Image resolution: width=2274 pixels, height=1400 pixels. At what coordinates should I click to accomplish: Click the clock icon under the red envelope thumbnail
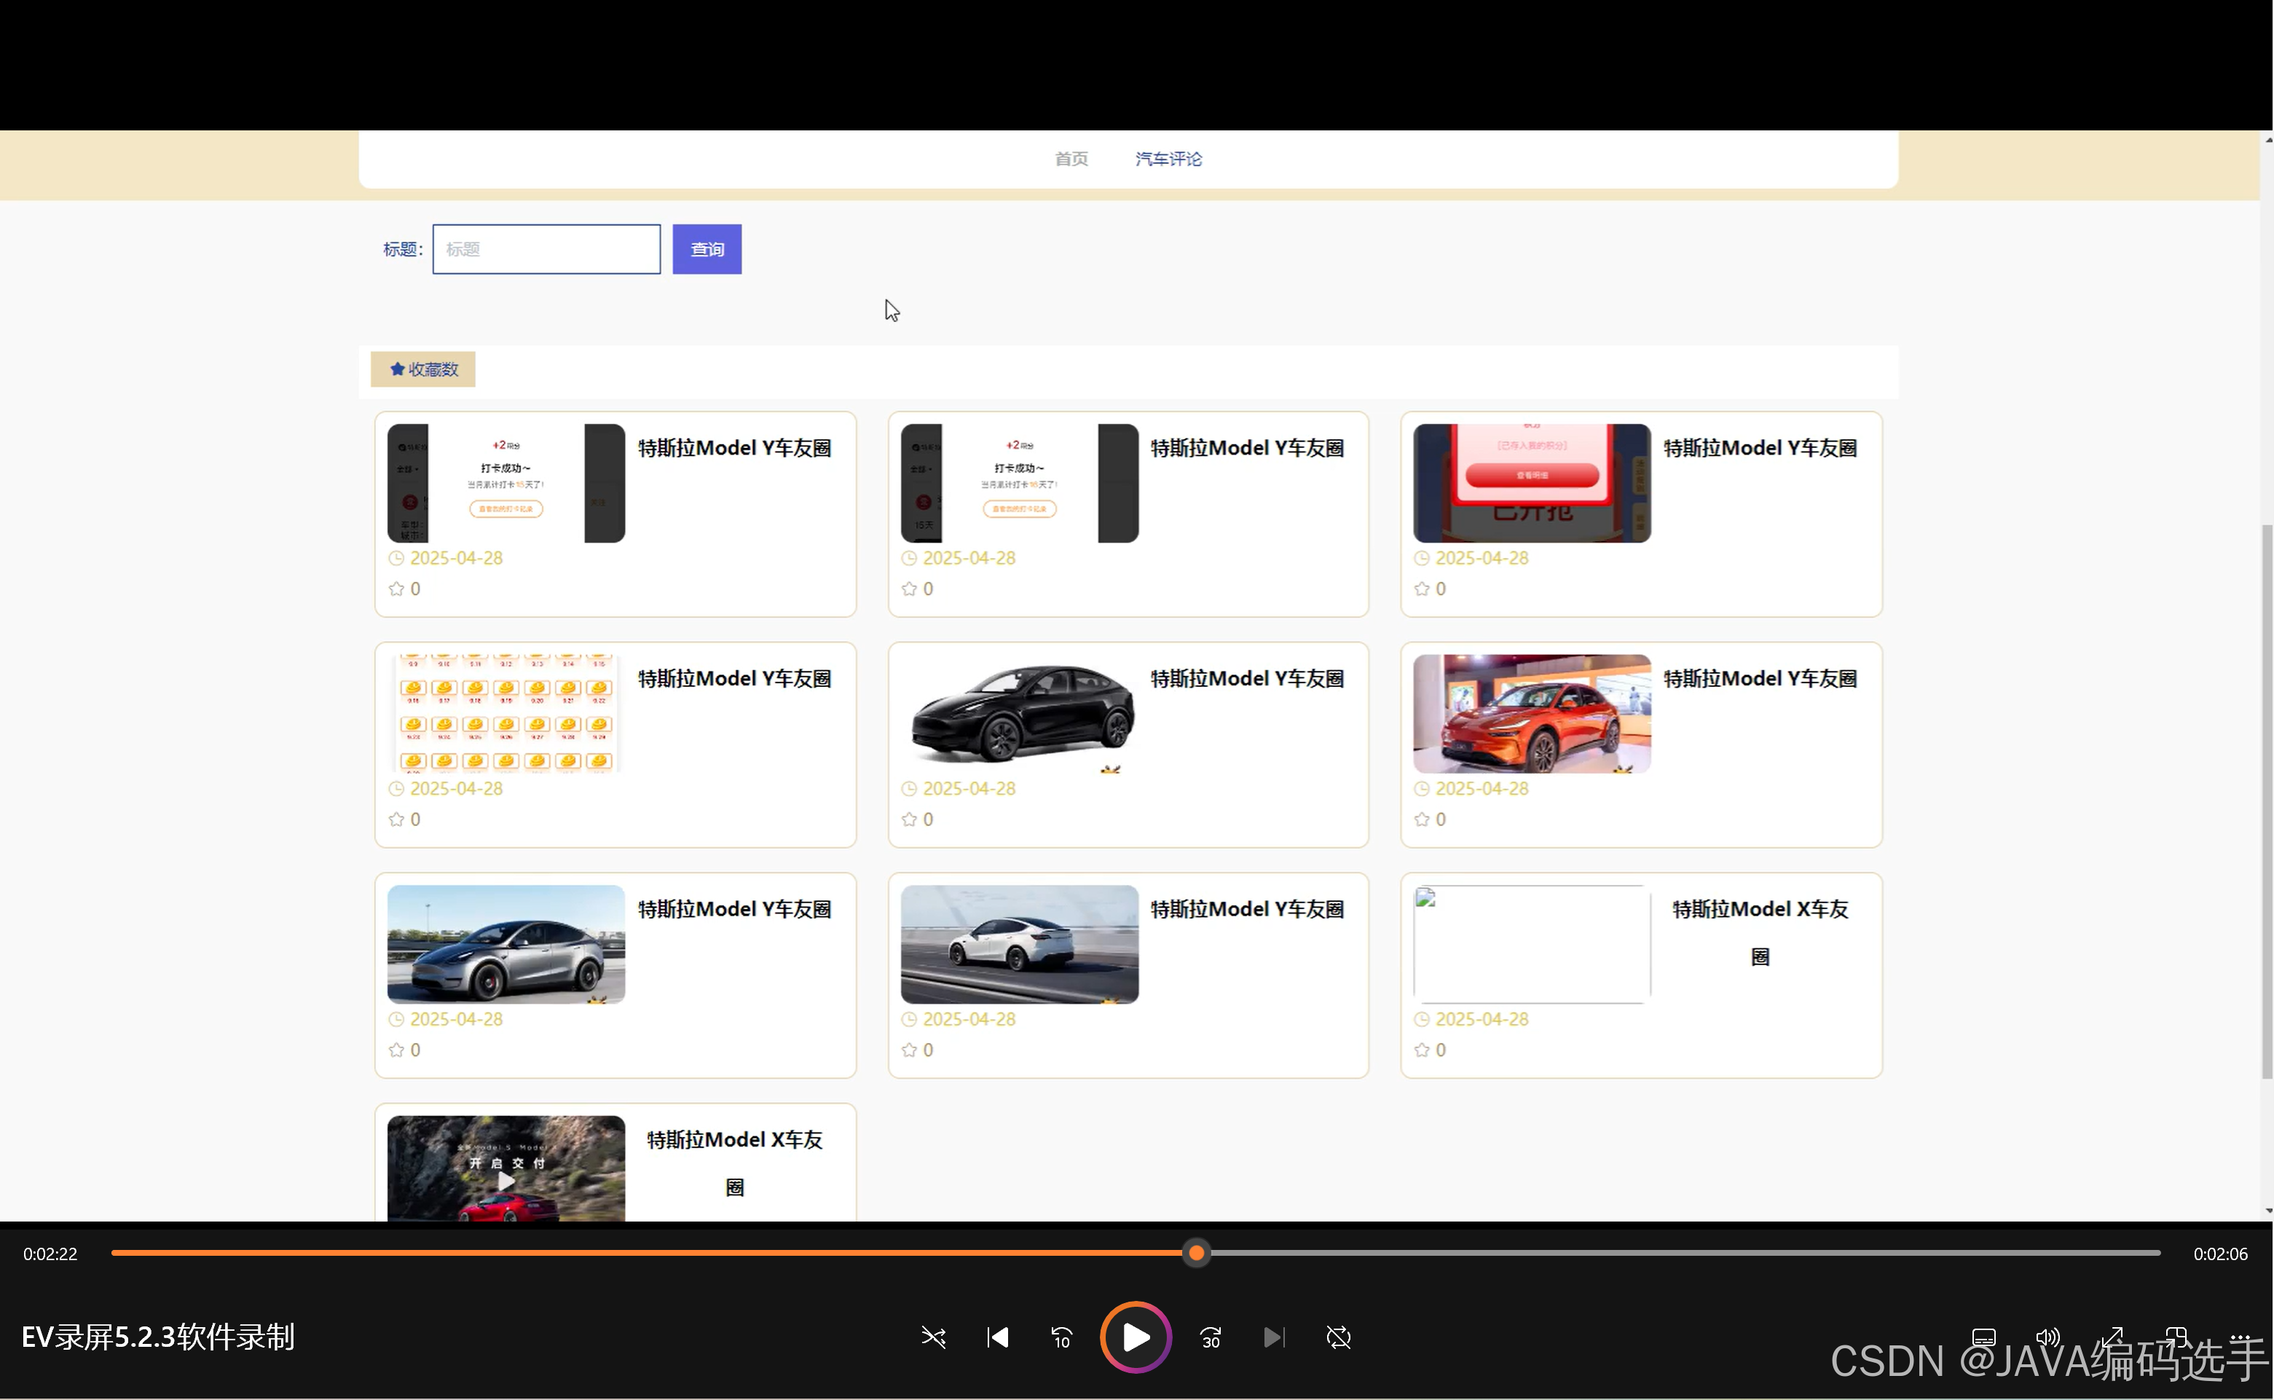1423,559
